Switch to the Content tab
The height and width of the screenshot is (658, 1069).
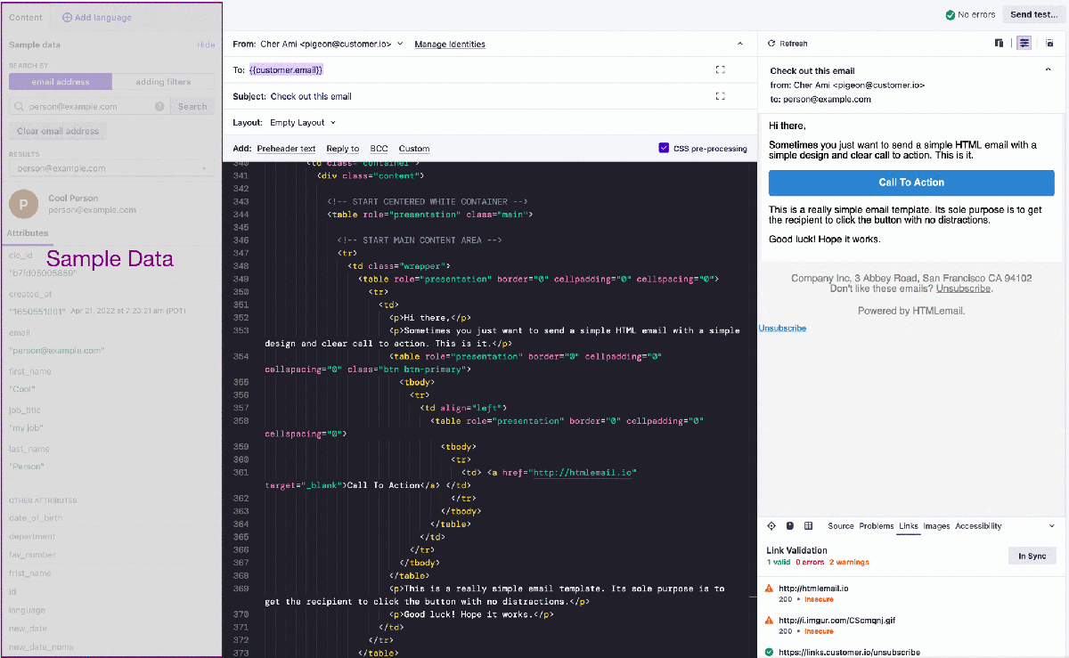[26, 17]
